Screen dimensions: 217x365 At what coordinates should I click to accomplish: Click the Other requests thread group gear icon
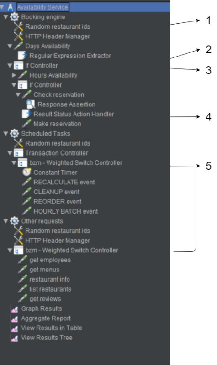click(x=15, y=221)
